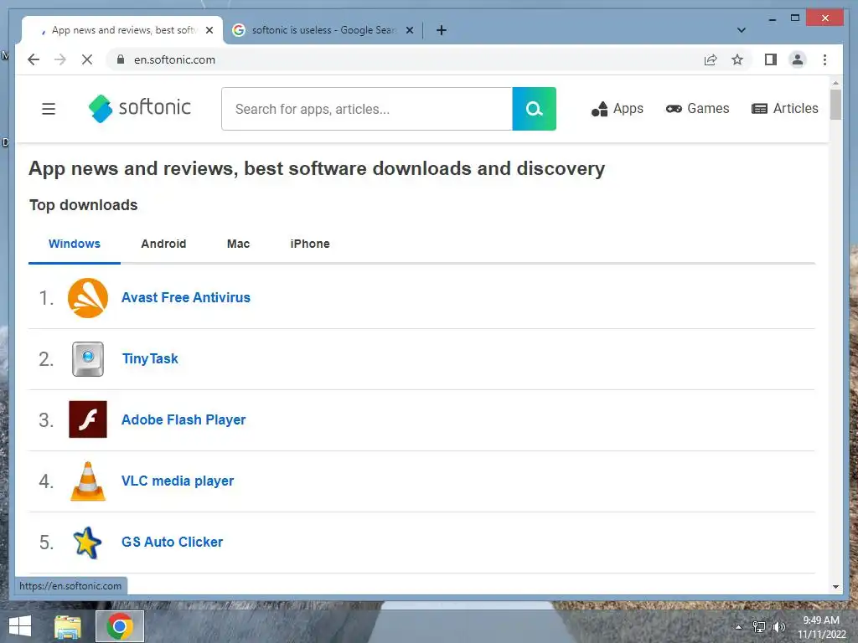
Task: Open Games section in the header
Action: pyautogui.click(x=697, y=109)
